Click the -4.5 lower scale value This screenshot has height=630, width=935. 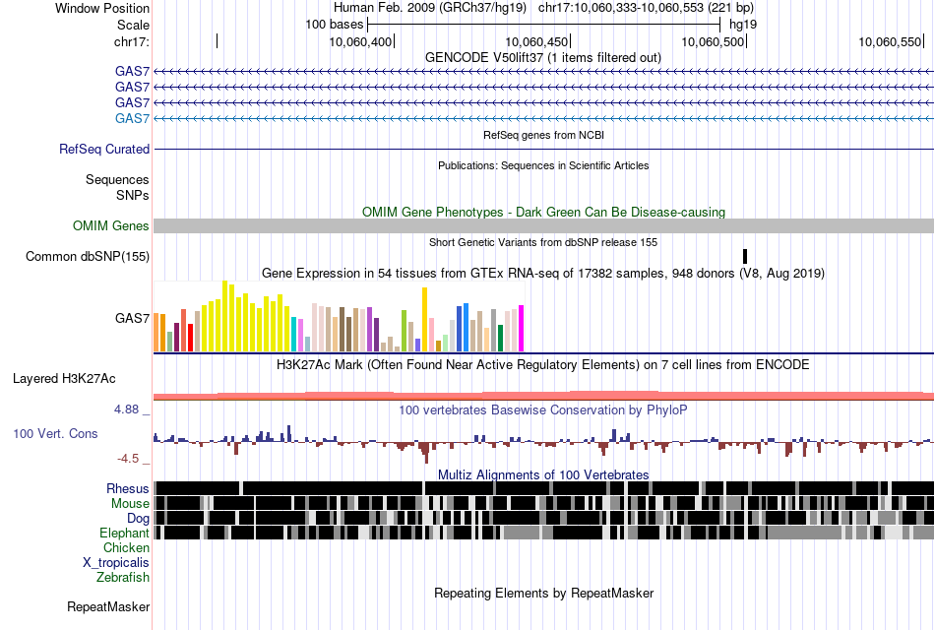tap(128, 459)
